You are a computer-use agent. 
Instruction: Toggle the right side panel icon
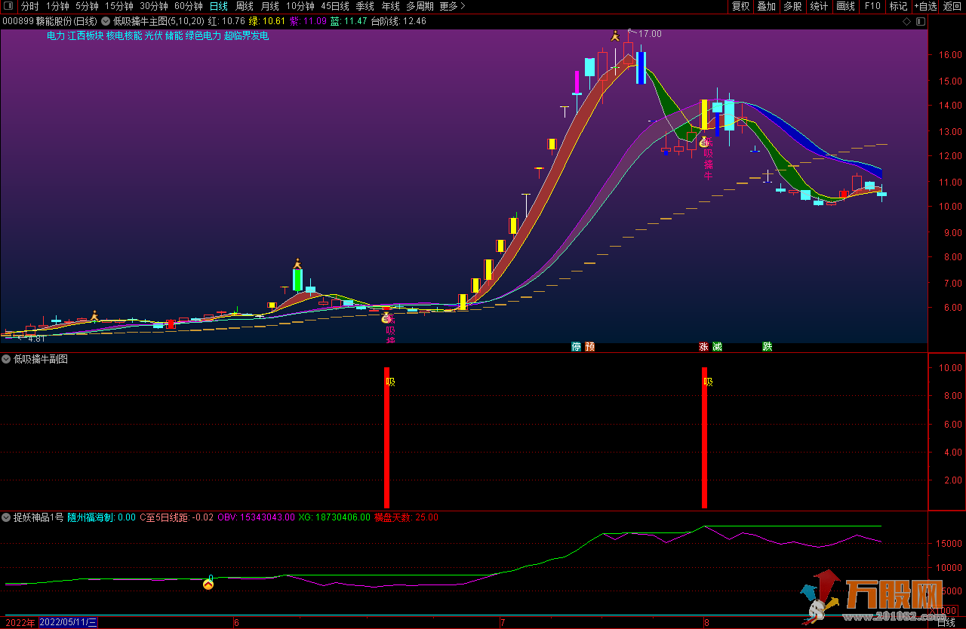919,22
